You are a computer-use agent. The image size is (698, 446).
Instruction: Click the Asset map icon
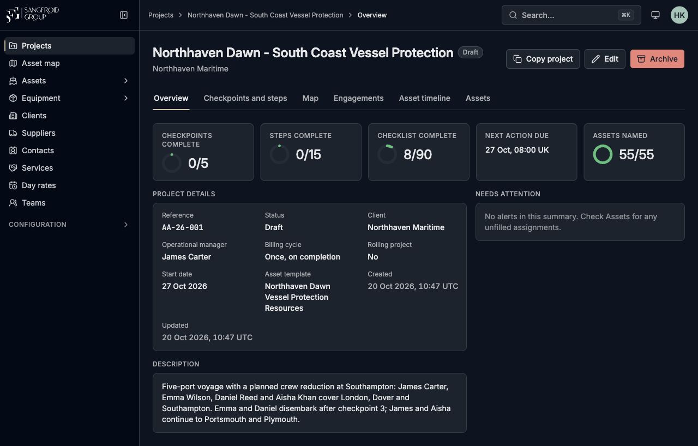13,63
